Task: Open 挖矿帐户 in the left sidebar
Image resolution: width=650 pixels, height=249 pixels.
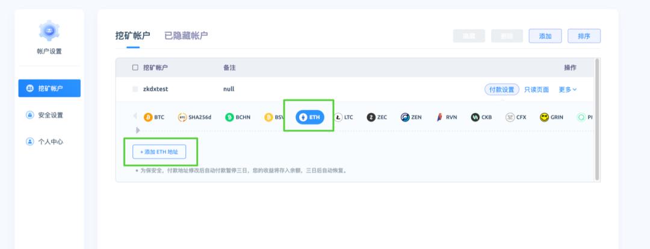Action: (x=49, y=88)
